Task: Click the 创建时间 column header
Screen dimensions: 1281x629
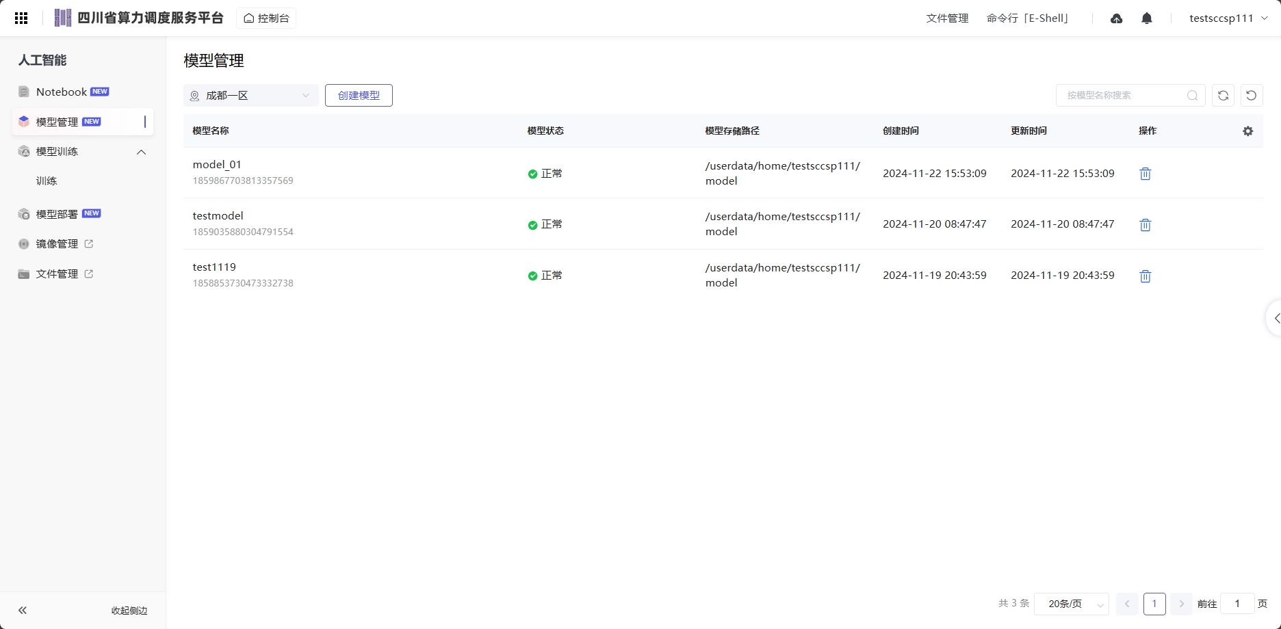Action: 901,131
